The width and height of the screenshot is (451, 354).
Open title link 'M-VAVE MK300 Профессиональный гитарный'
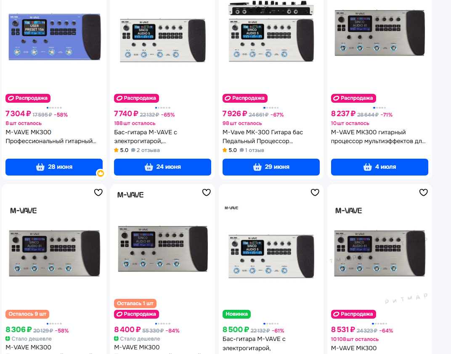coord(50,137)
